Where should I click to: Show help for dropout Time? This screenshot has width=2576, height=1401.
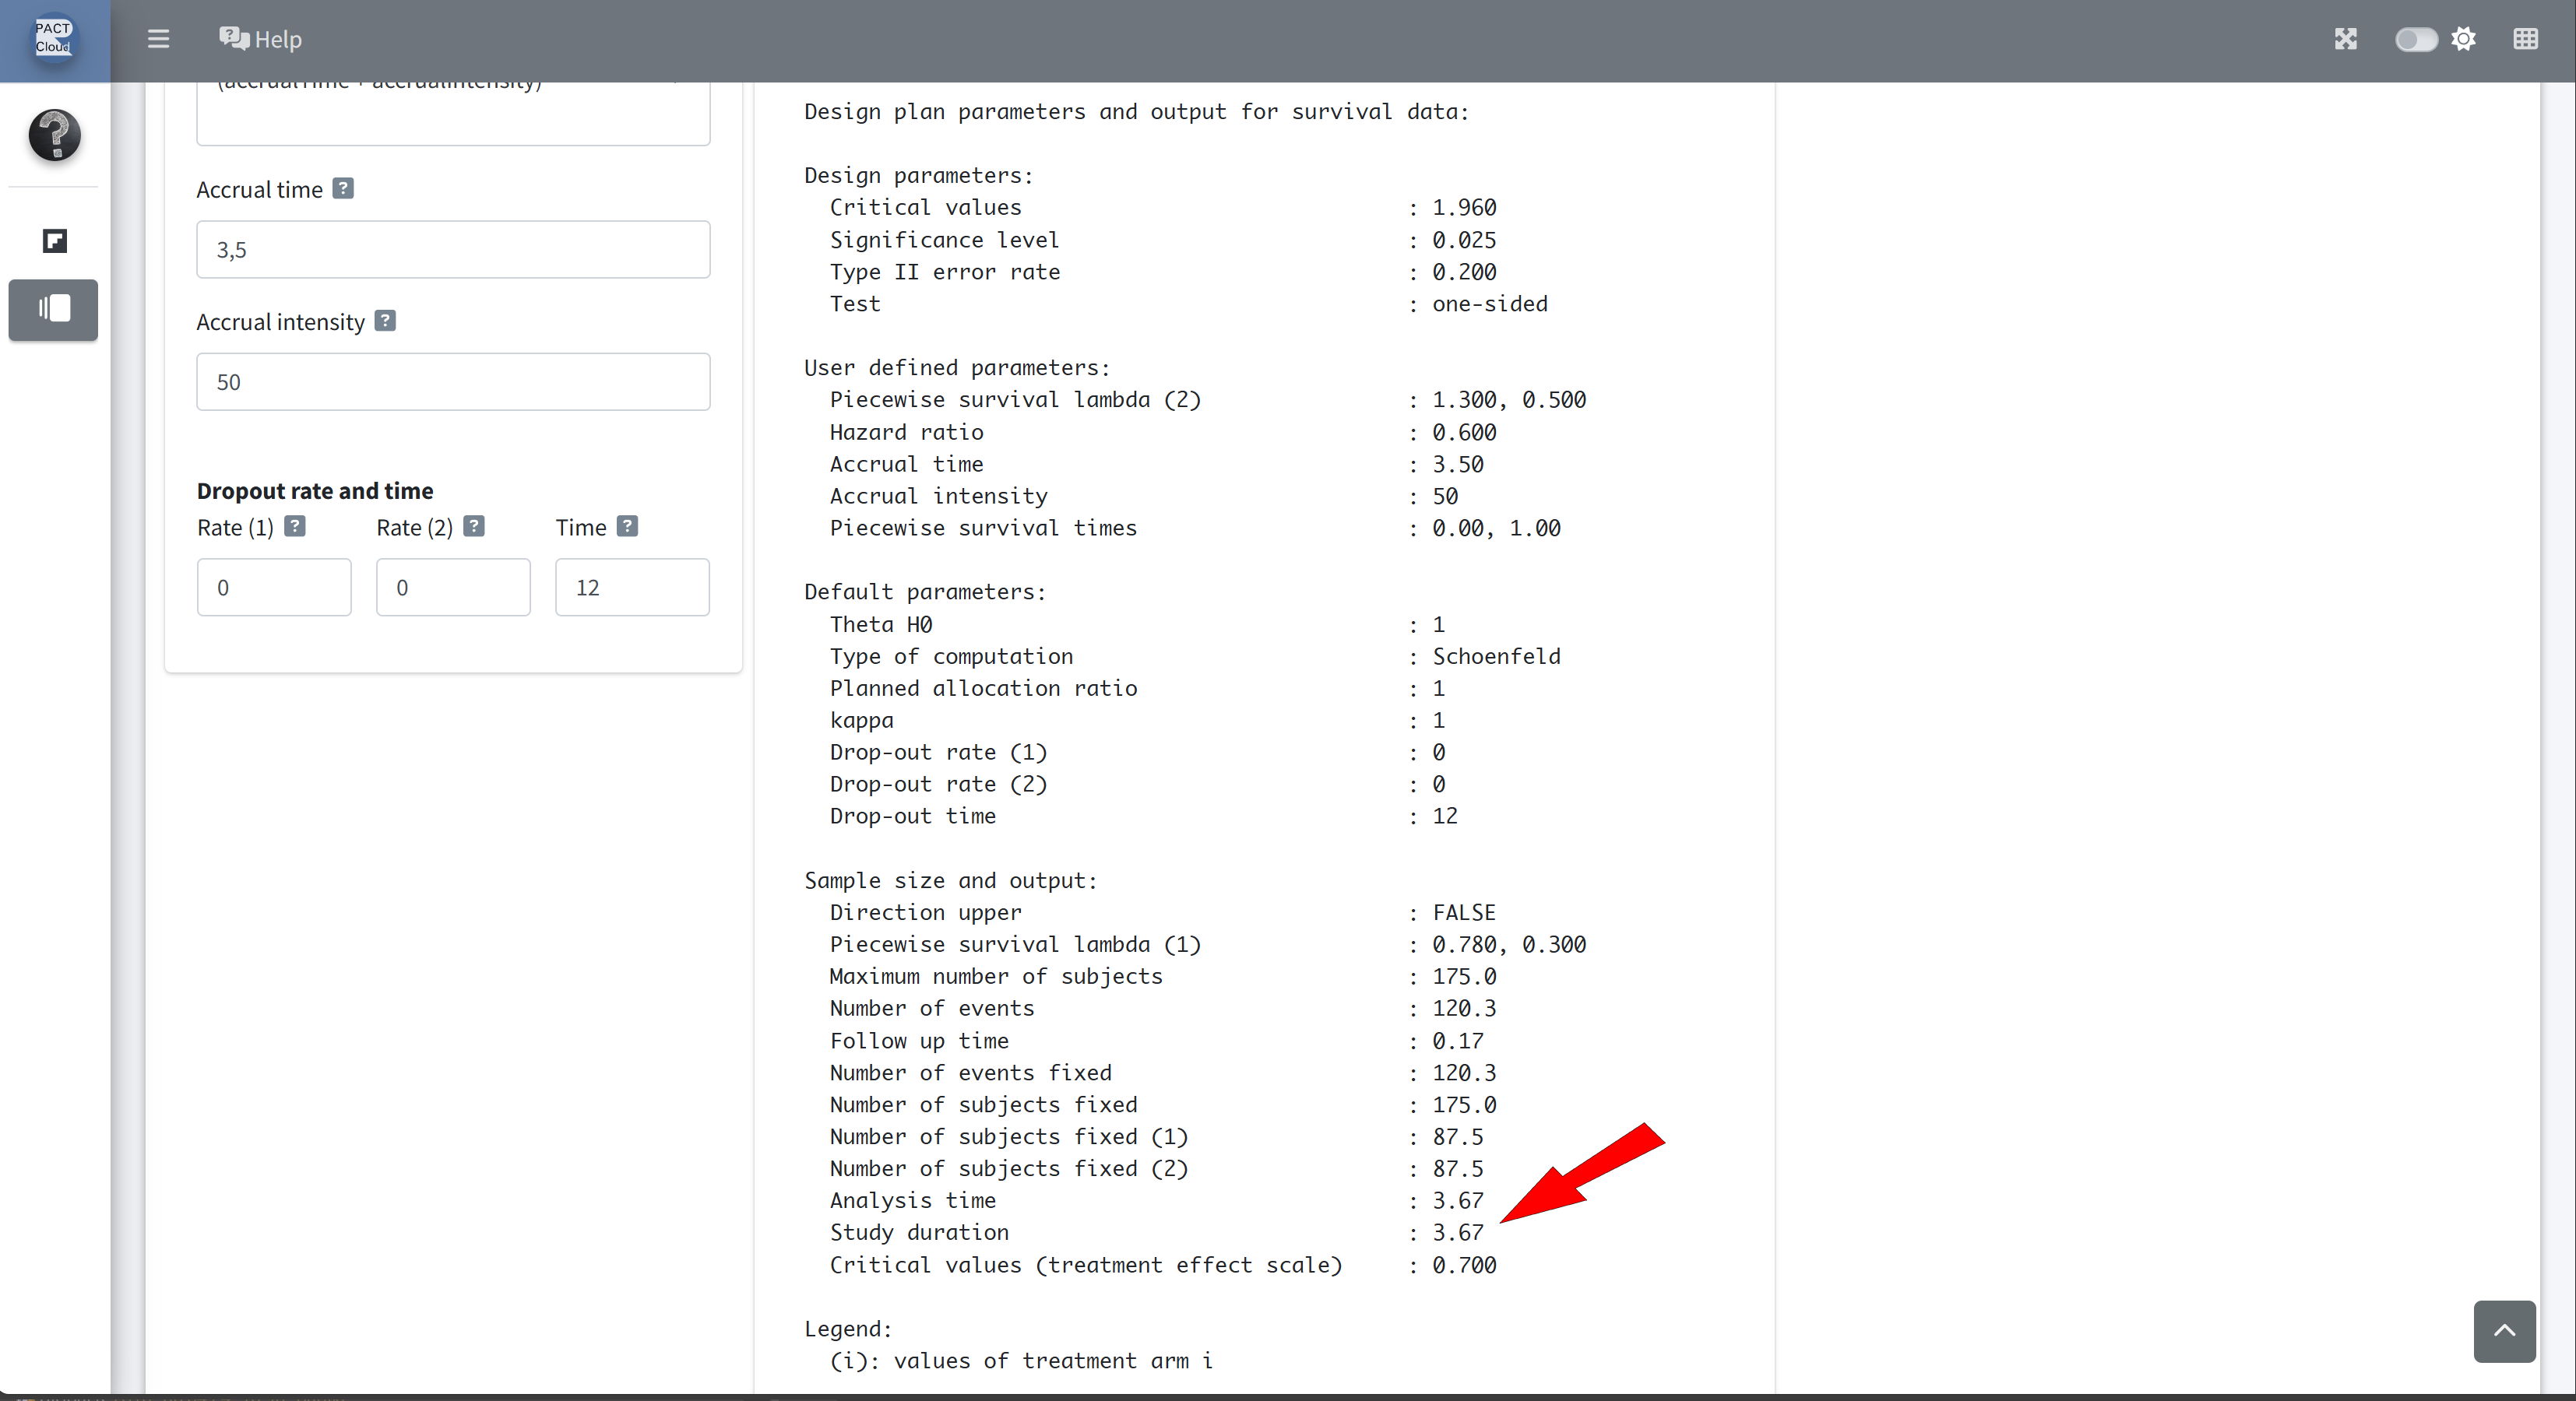pyautogui.click(x=627, y=527)
